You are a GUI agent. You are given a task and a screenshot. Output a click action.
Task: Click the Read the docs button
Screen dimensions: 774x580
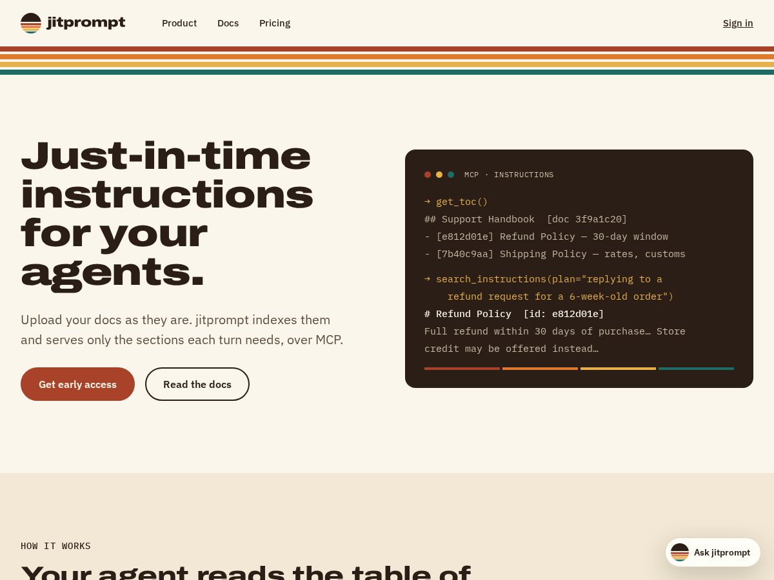click(x=197, y=384)
